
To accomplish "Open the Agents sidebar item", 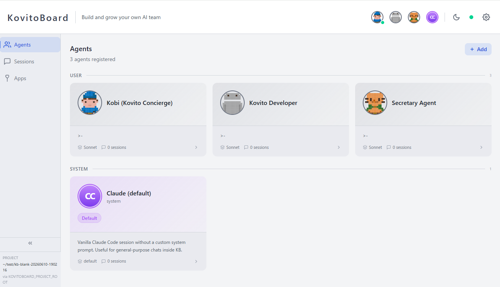I will [30, 45].
